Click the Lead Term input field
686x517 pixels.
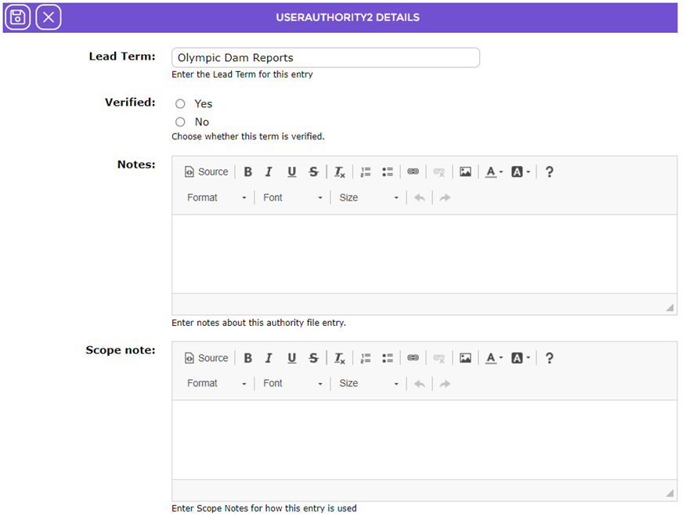tap(326, 58)
